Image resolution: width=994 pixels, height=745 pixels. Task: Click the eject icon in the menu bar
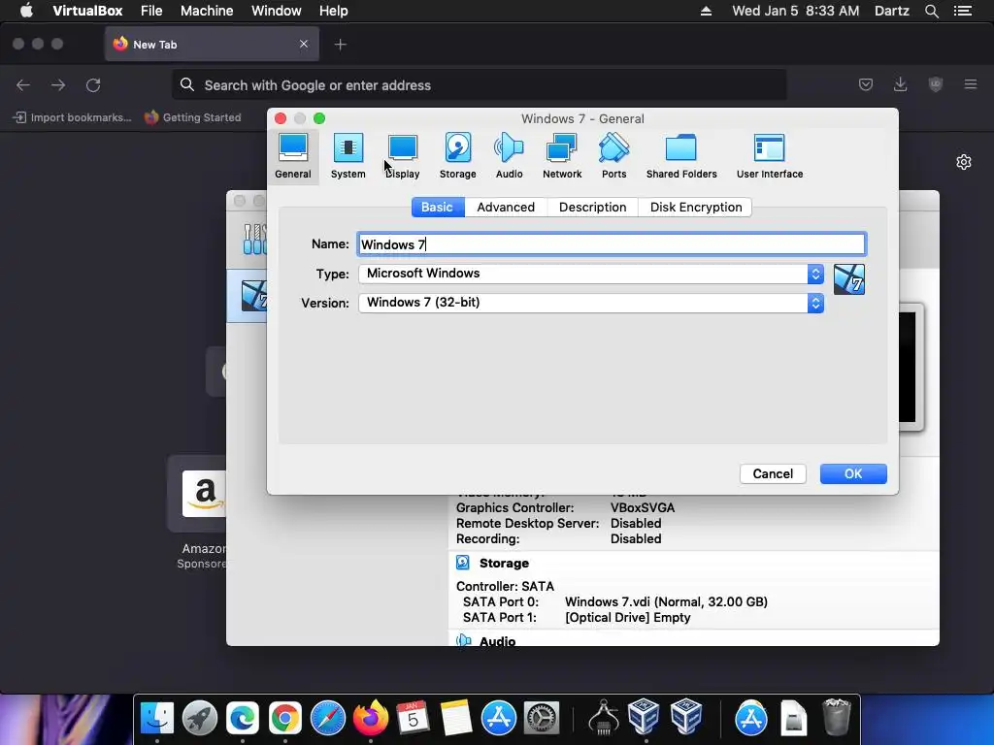tap(706, 11)
